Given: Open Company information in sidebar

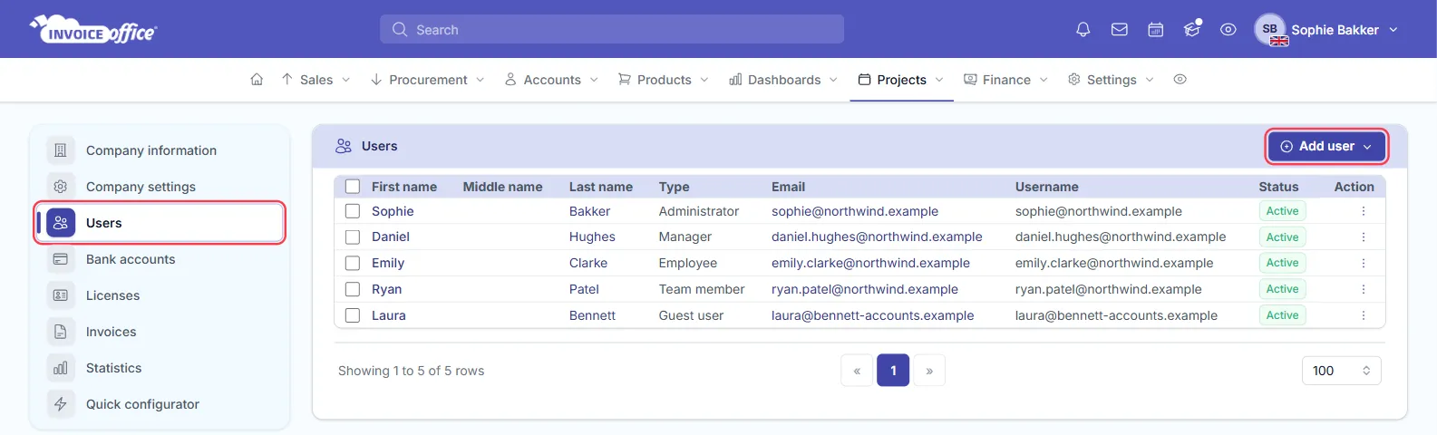Looking at the screenshot, I should point(160,150).
